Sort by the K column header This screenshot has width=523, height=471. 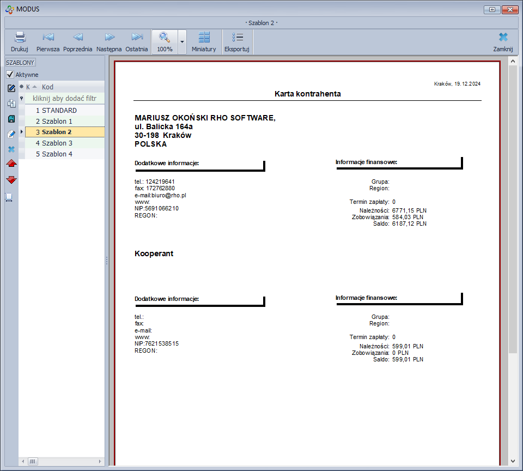coord(28,87)
